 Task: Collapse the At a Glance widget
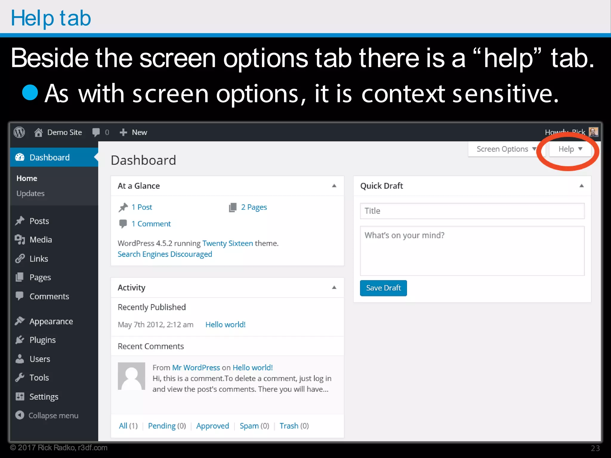pos(334,186)
